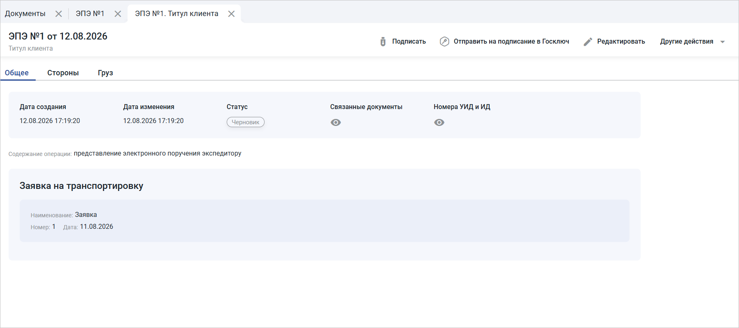Viewport: 739px width, 328px height.
Task: Switch to the ЭПЭ №1 tab
Action: [x=90, y=14]
